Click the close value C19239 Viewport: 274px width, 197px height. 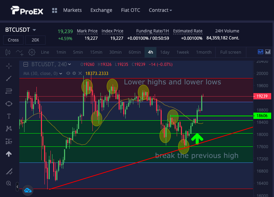(x=138, y=65)
